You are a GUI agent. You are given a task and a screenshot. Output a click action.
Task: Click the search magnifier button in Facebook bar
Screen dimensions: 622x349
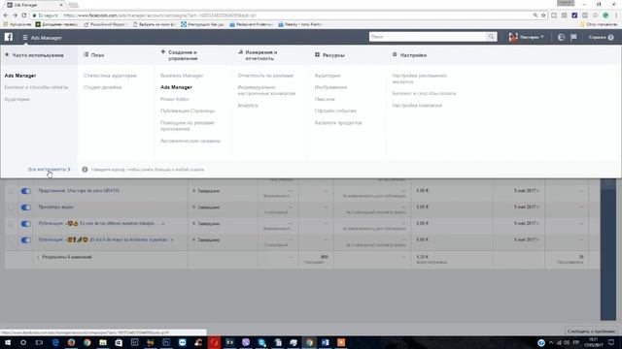tap(491, 37)
